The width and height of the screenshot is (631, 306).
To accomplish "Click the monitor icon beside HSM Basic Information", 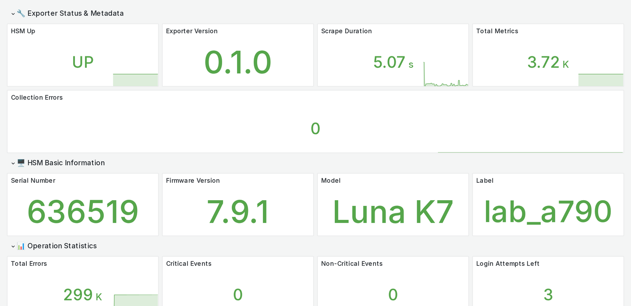I will point(21,163).
